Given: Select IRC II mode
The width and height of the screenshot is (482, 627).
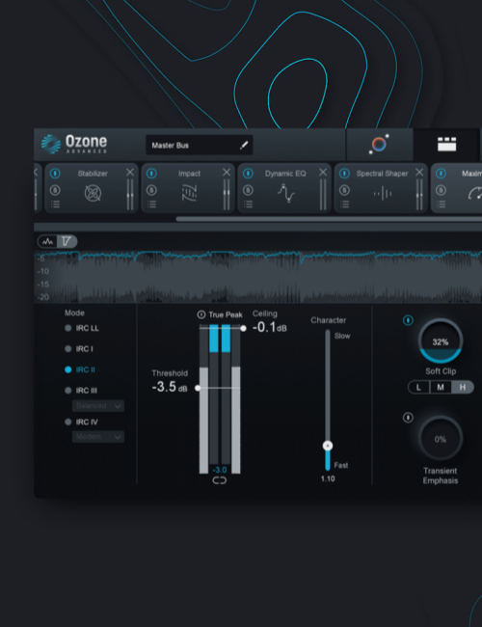Looking at the screenshot, I should point(80,369).
